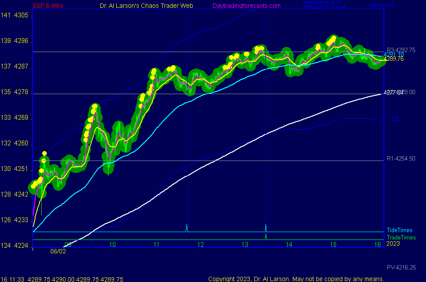Click the 10 hour label on time axis
Screen dimensions: 426x282
pyautogui.click(x=112, y=245)
